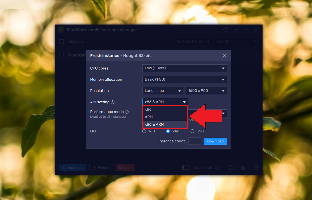
Task: Select the 160 DPI radio option
Action: pyautogui.click(x=144, y=131)
